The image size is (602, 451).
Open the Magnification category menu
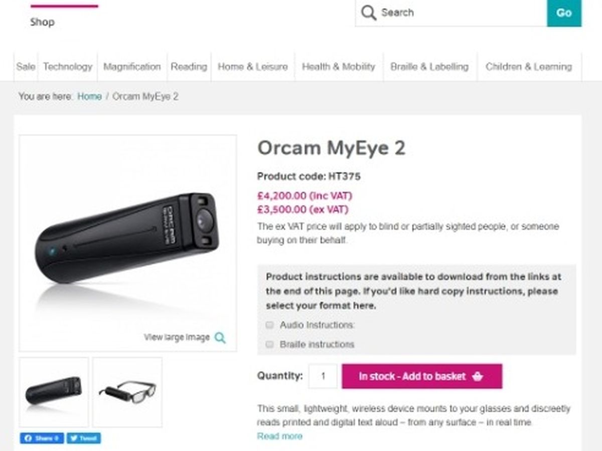pos(132,67)
